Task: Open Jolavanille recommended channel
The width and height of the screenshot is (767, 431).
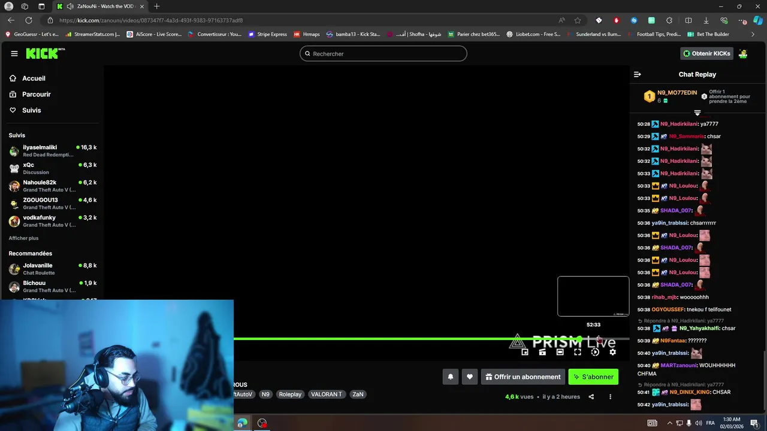Action: click(53, 269)
